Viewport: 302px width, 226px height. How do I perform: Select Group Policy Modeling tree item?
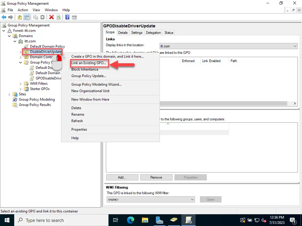[x=37, y=99]
